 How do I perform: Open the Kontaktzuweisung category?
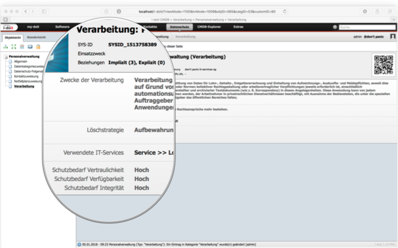click(x=26, y=76)
